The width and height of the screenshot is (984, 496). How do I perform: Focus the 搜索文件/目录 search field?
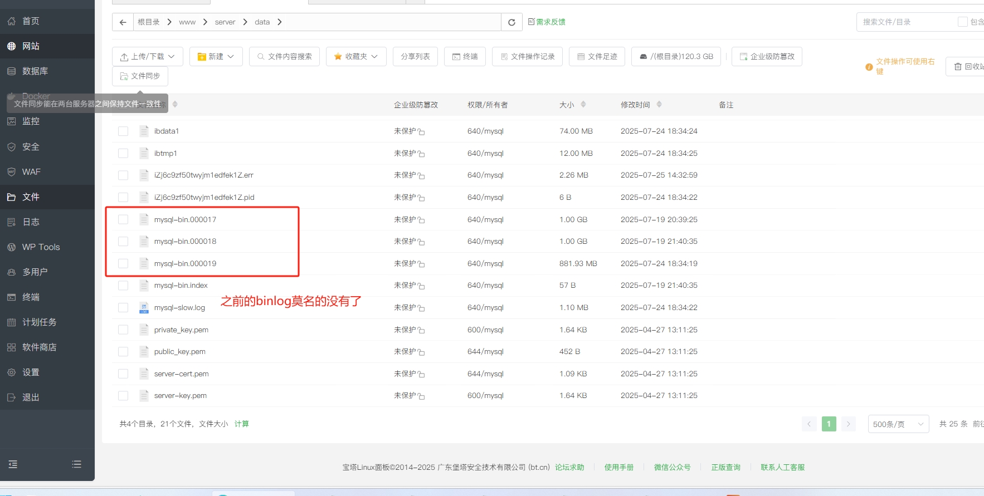[905, 22]
